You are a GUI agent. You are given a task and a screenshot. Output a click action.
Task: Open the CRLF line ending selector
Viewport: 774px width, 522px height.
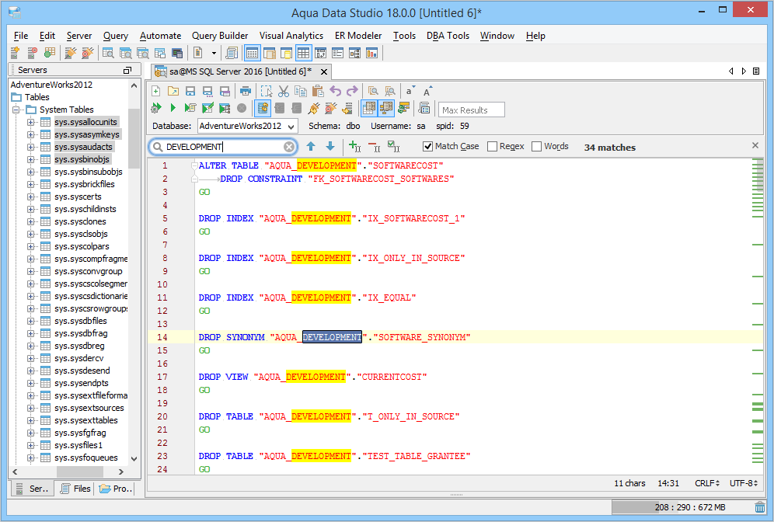(706, 483)
